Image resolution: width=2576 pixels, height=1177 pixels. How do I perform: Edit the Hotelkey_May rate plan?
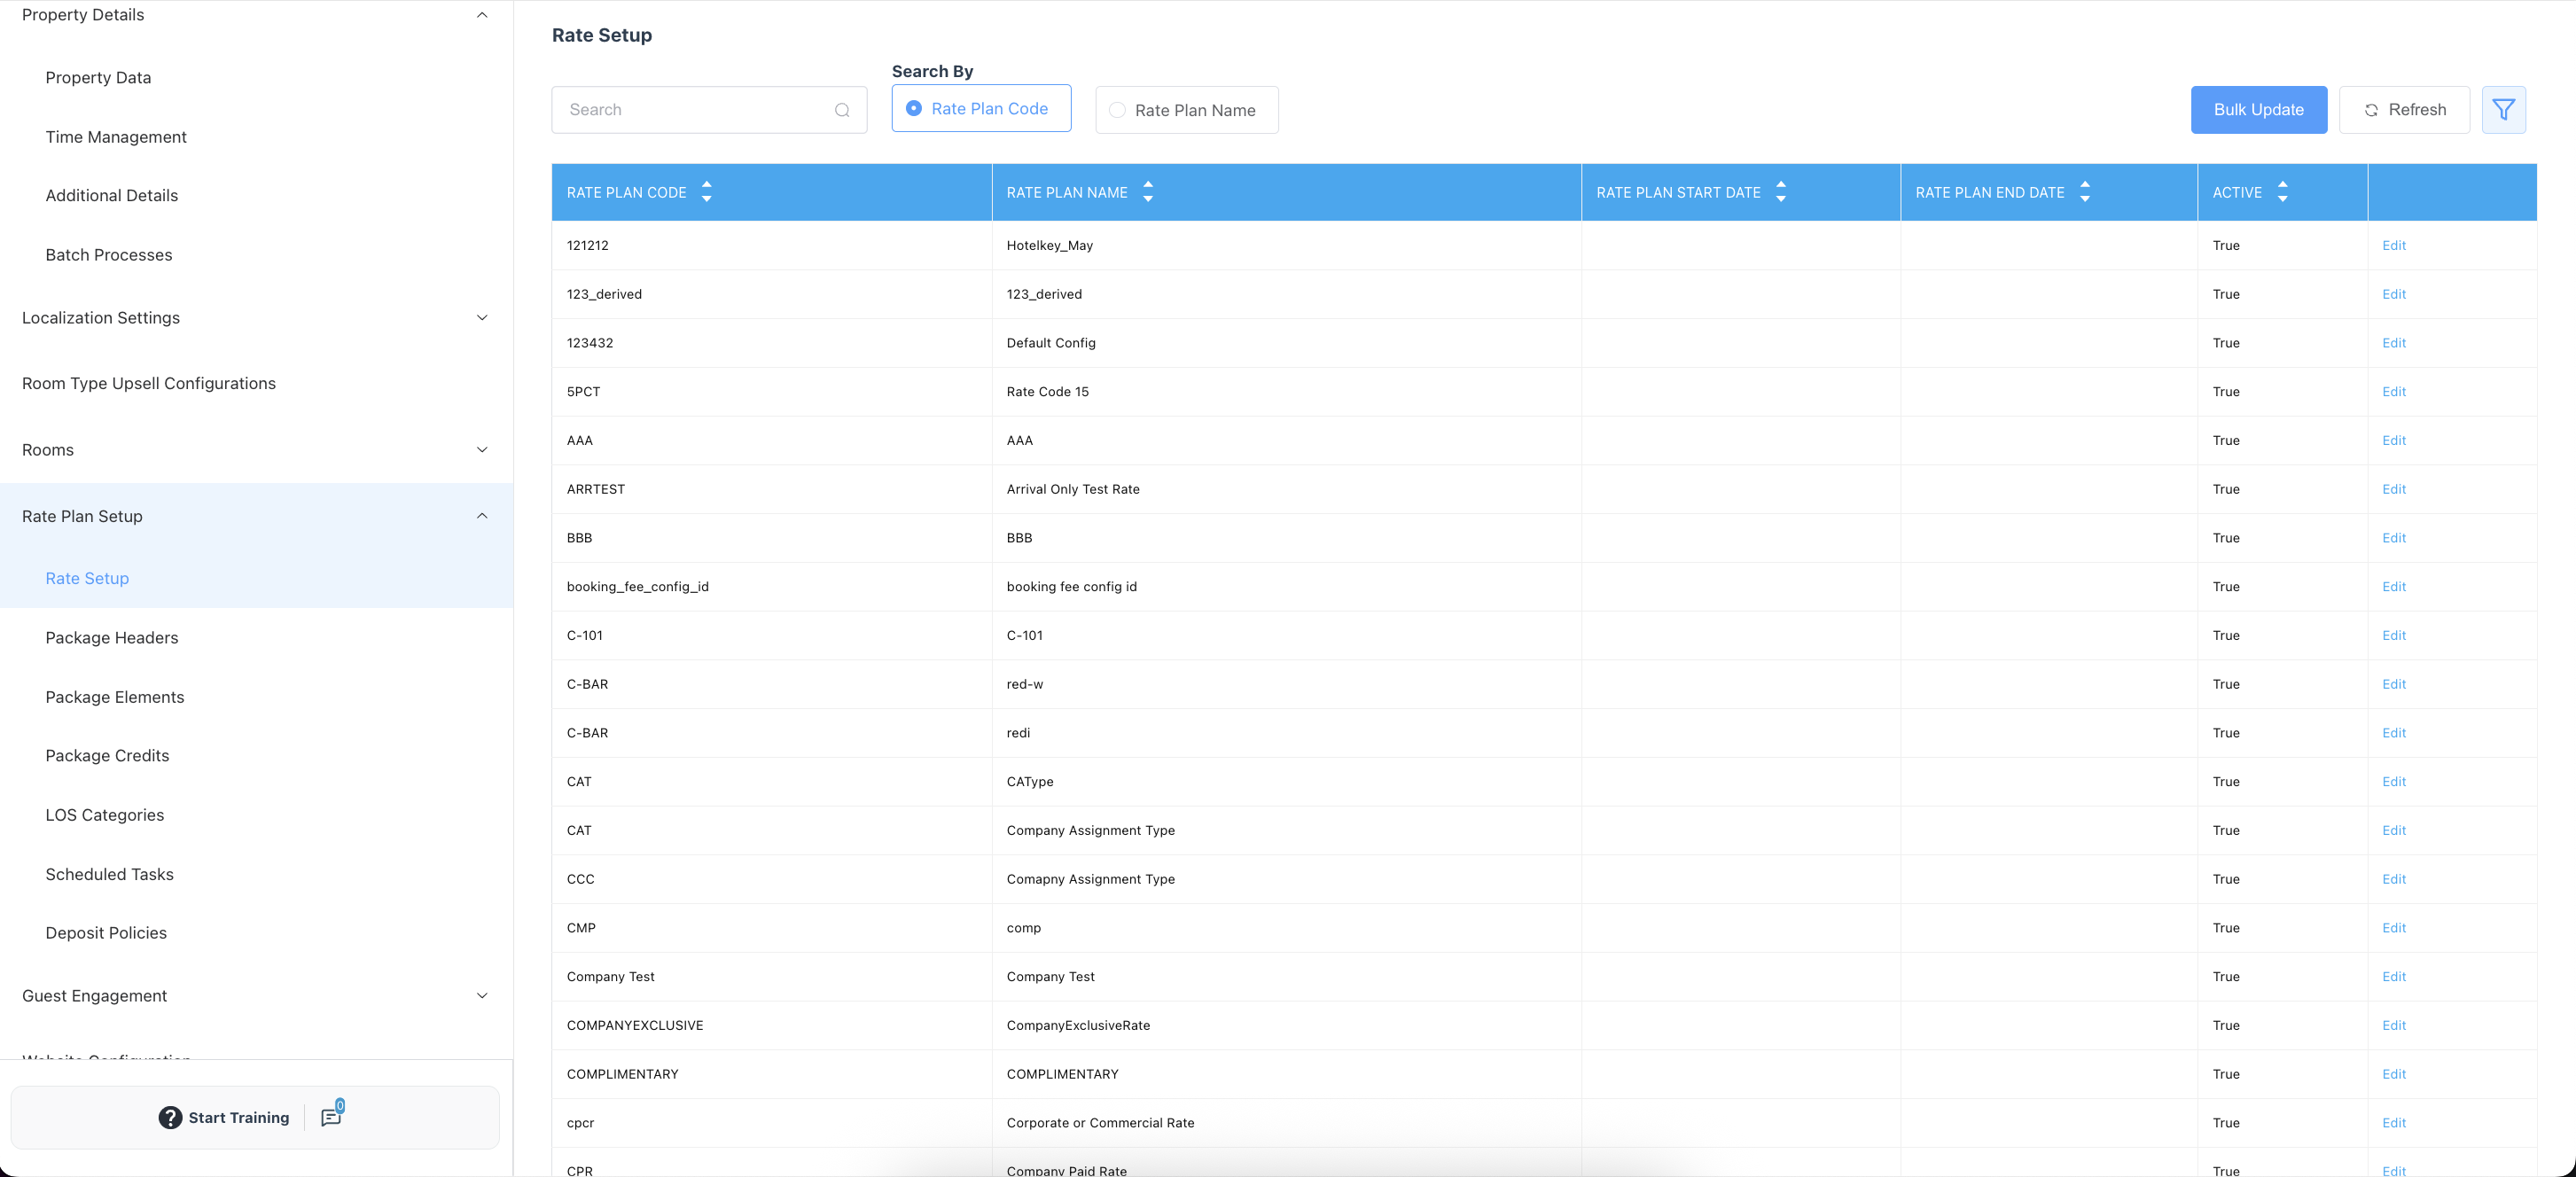click(2393, 246)
